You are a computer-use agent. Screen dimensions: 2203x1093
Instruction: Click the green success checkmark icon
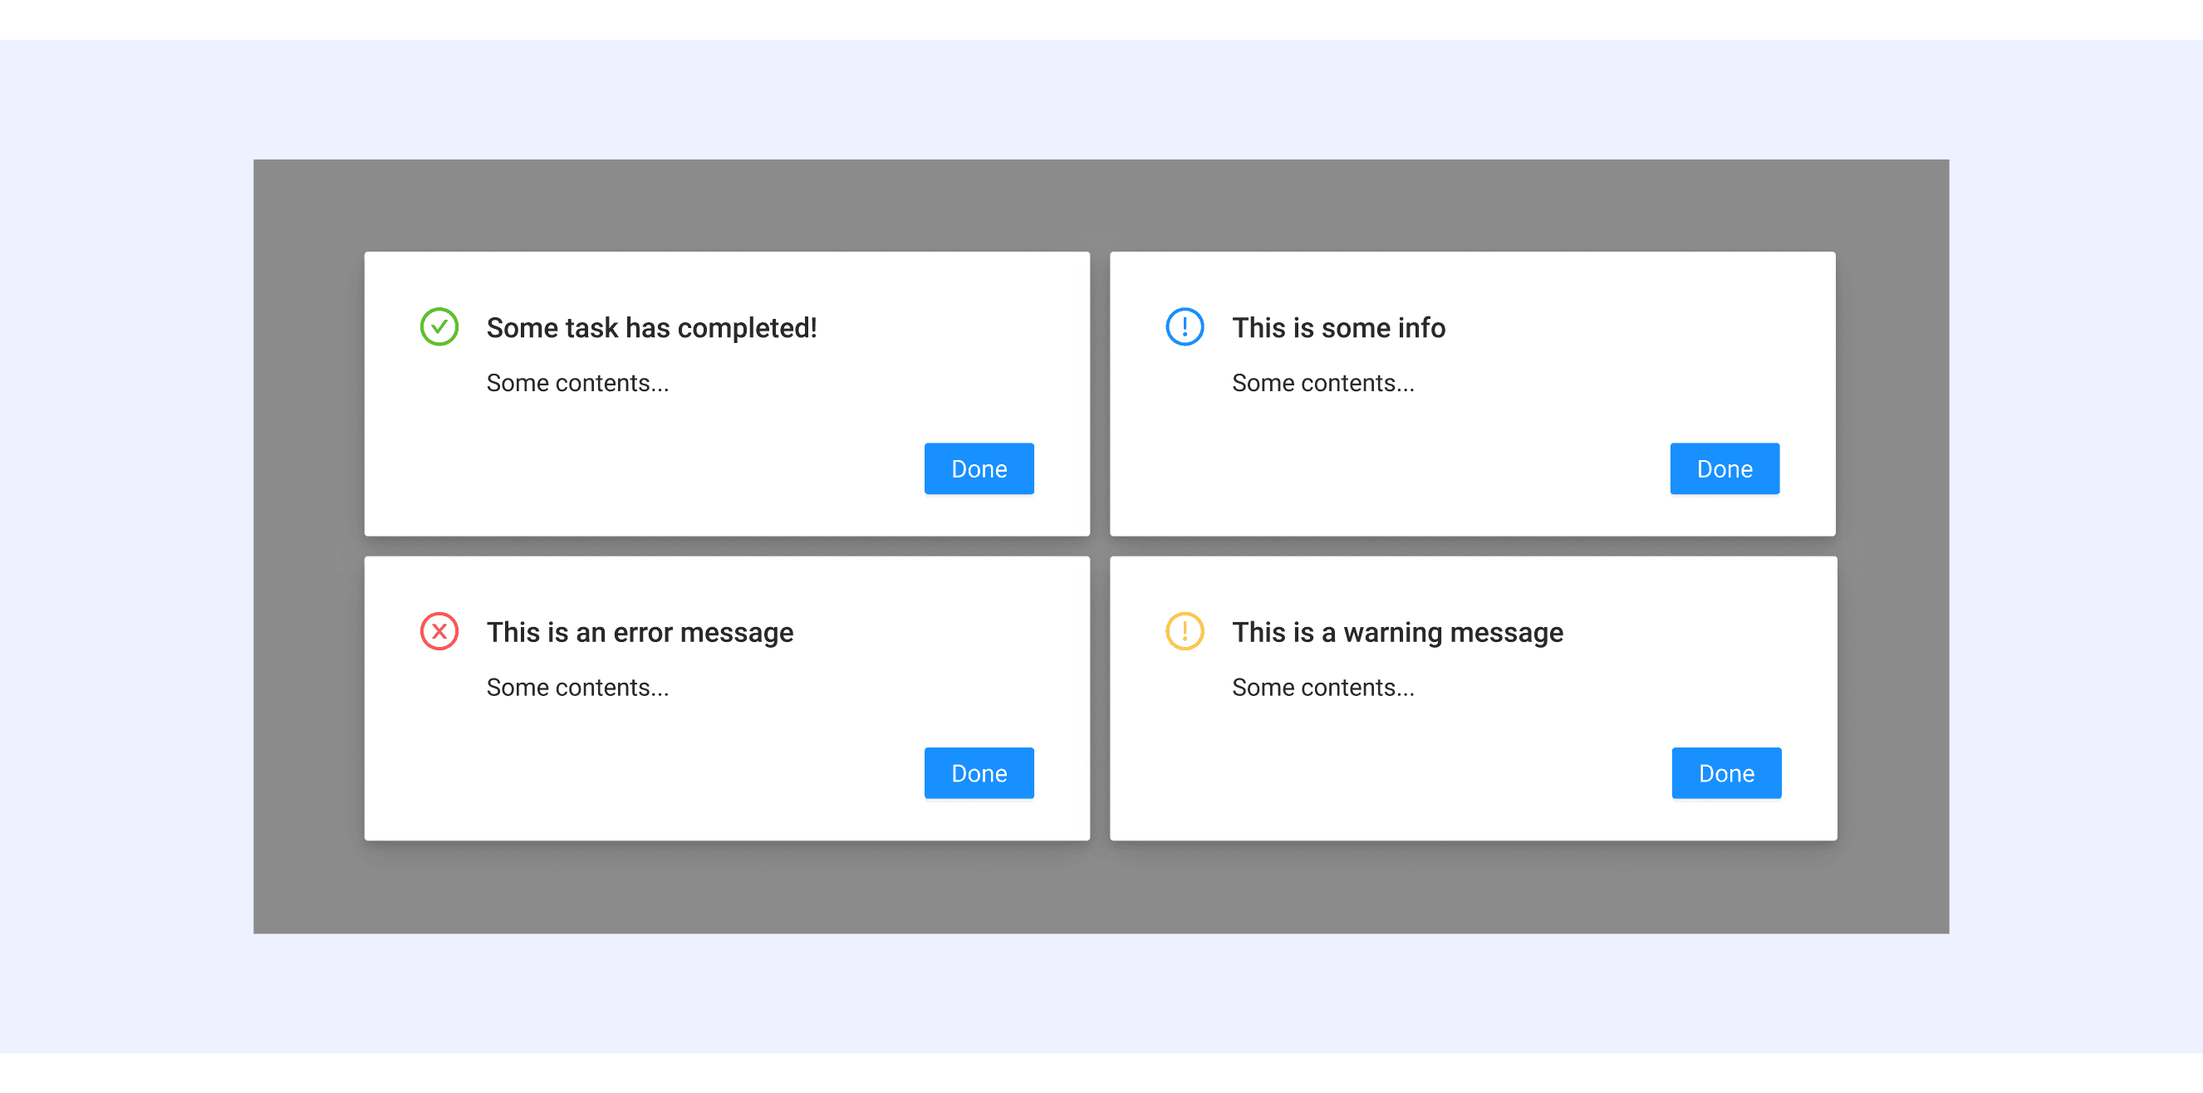coord(439,326)
